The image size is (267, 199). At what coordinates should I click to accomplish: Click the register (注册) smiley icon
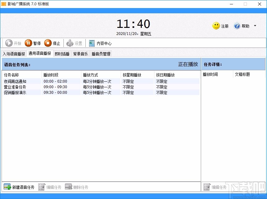216,26
